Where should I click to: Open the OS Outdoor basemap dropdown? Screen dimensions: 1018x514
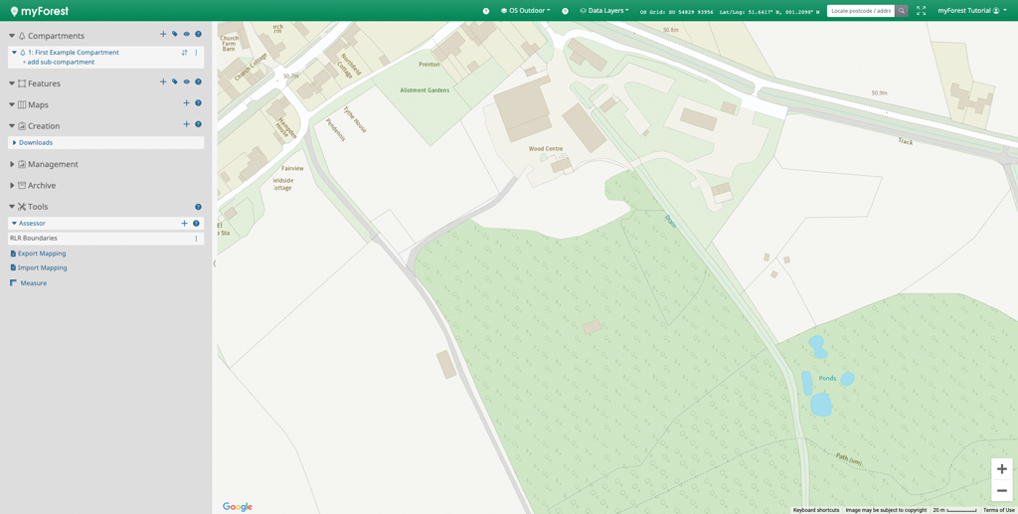coord(526,11)
